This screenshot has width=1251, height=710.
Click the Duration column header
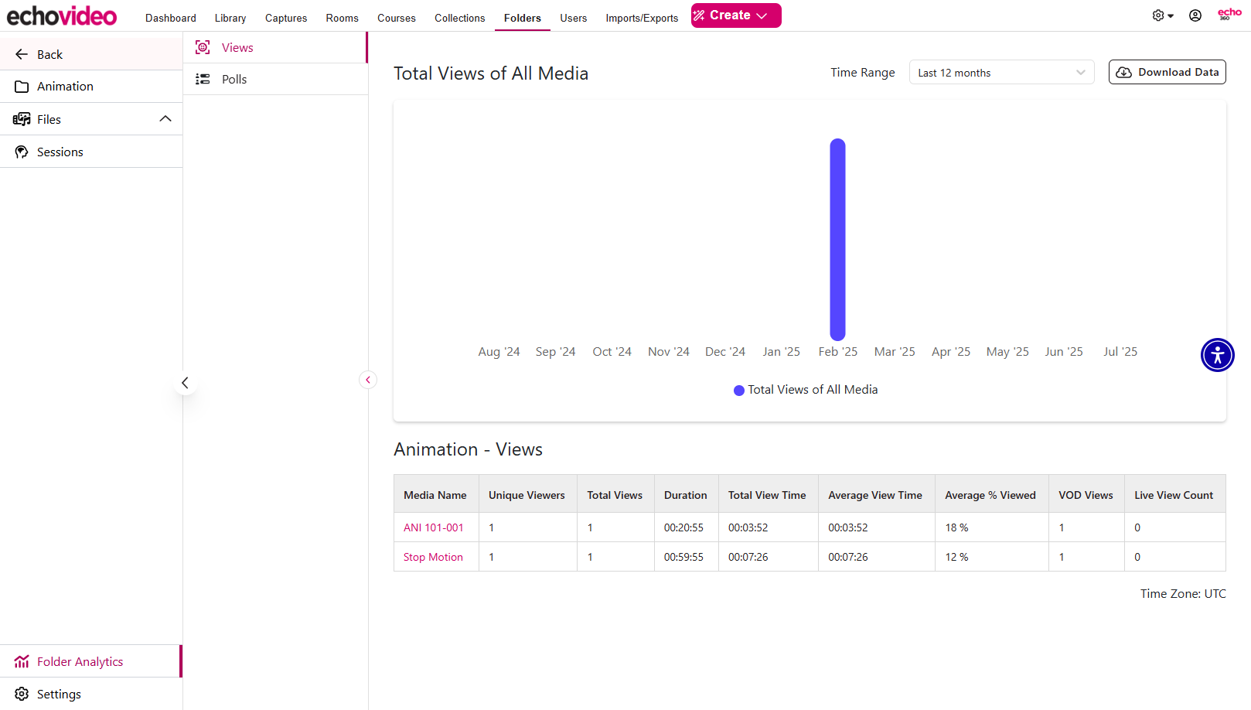(686, 495)
